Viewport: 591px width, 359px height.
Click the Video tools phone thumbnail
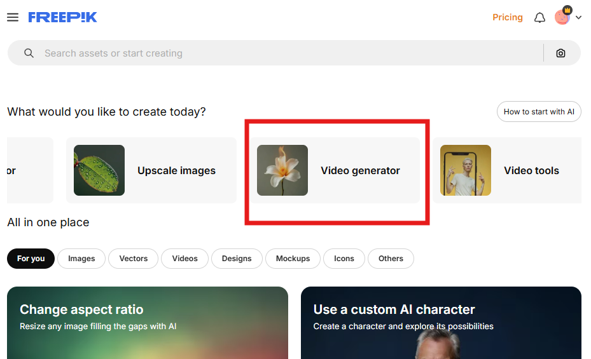tap(466, 170)
